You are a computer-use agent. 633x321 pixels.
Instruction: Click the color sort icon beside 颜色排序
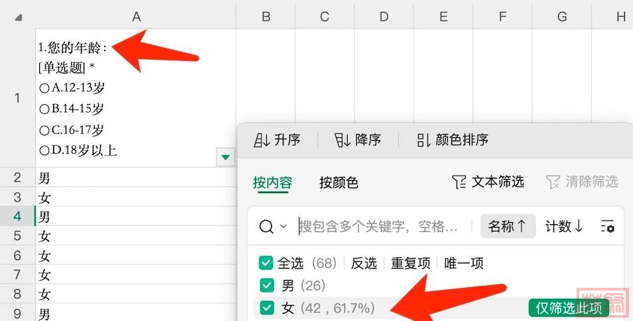(423, 141)
